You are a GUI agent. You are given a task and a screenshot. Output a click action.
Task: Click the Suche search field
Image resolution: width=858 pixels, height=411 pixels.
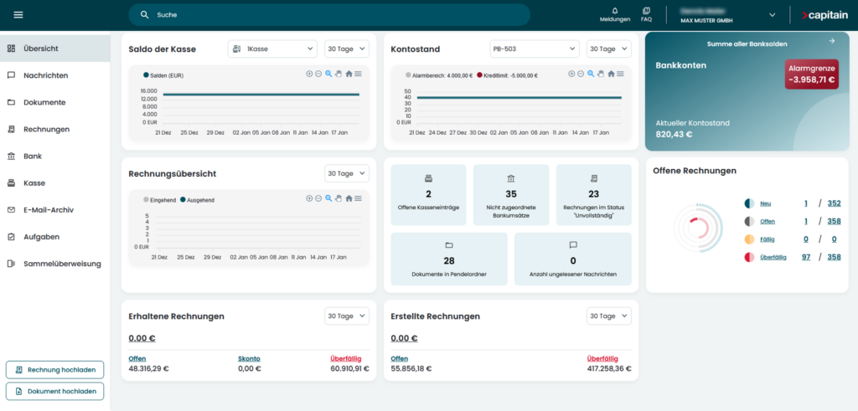[335, 15]
